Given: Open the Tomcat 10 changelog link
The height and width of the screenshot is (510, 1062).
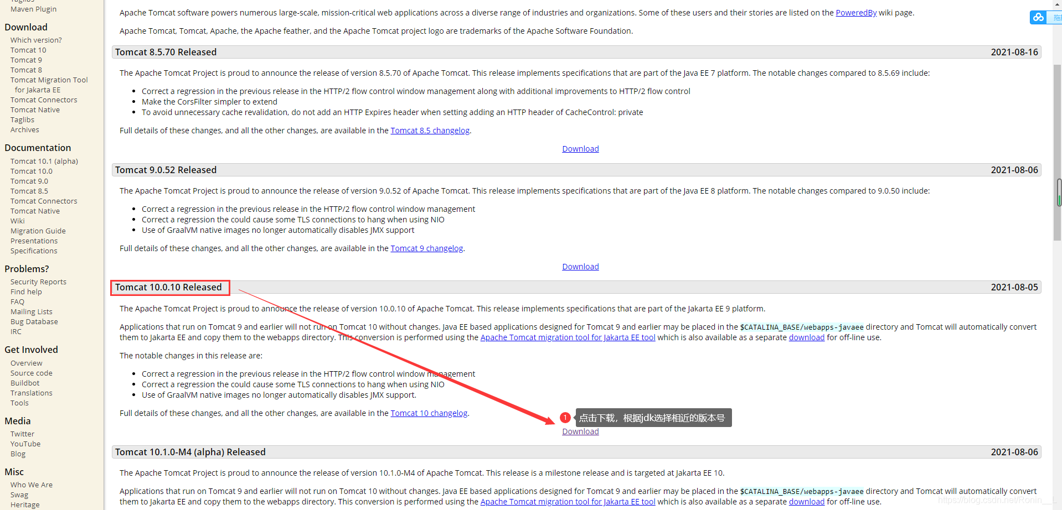Looking at the screenshot, I should (x=429, y=413).
